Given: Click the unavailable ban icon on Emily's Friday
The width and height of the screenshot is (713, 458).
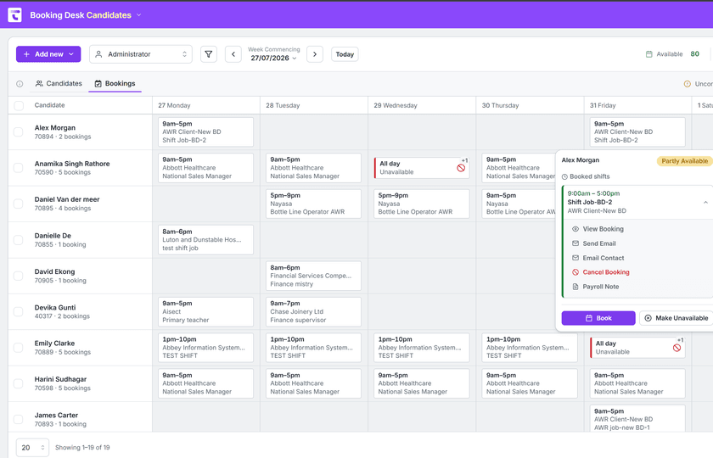Looking at the screenshot, I should click(x=677, y=348).
